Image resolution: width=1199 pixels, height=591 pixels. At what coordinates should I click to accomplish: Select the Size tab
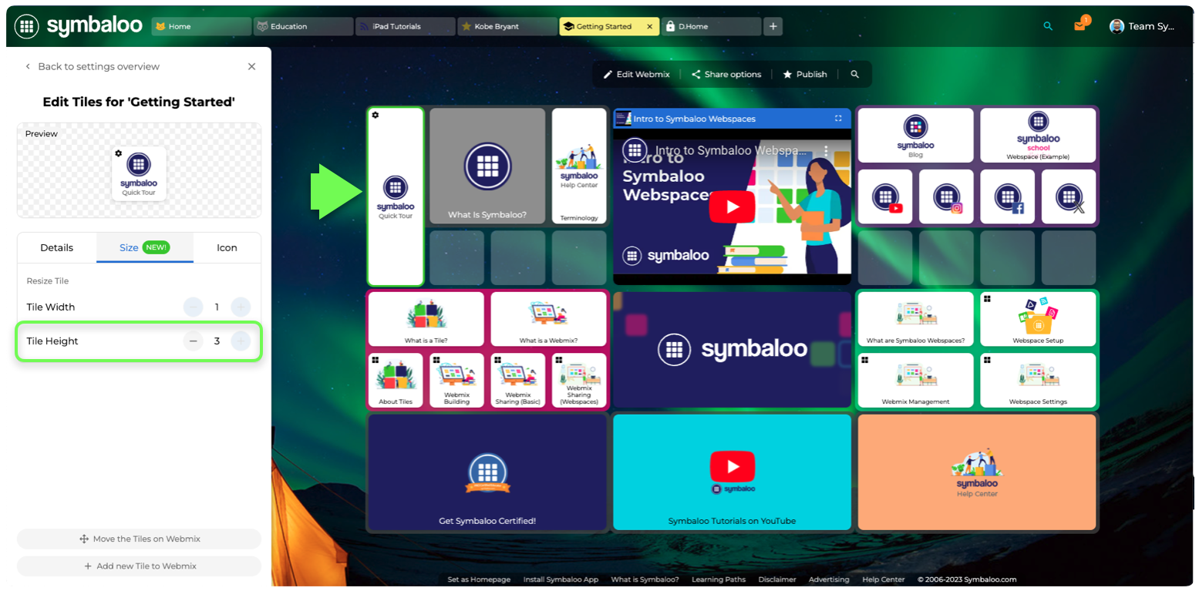pyautogui.click(x=145, y=247)
